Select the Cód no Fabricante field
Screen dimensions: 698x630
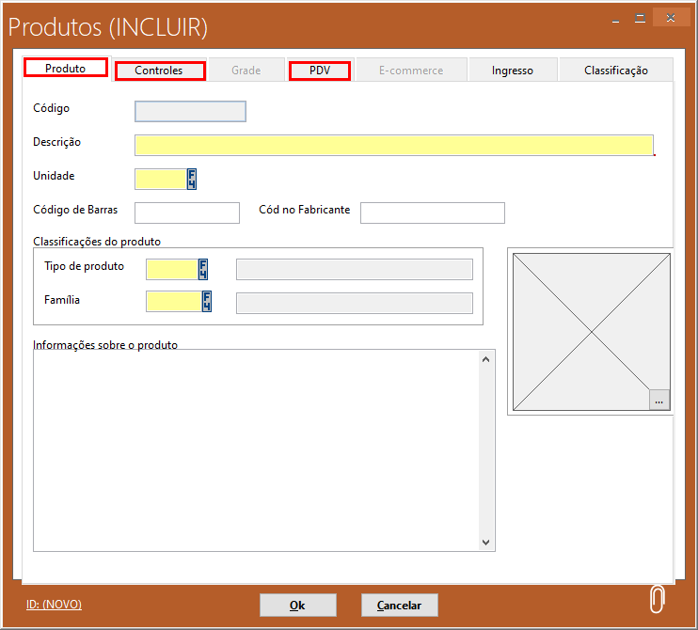pyautogui.click(x=432, y=213)
